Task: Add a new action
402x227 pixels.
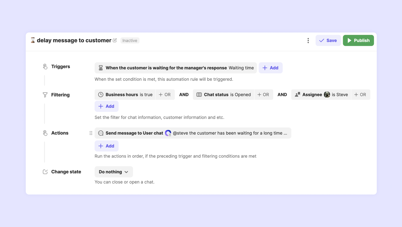Action: tap(106, 146)
